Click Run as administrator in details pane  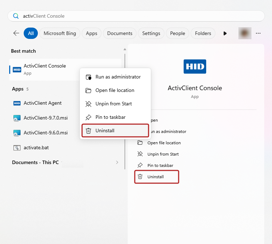[168, 132]
